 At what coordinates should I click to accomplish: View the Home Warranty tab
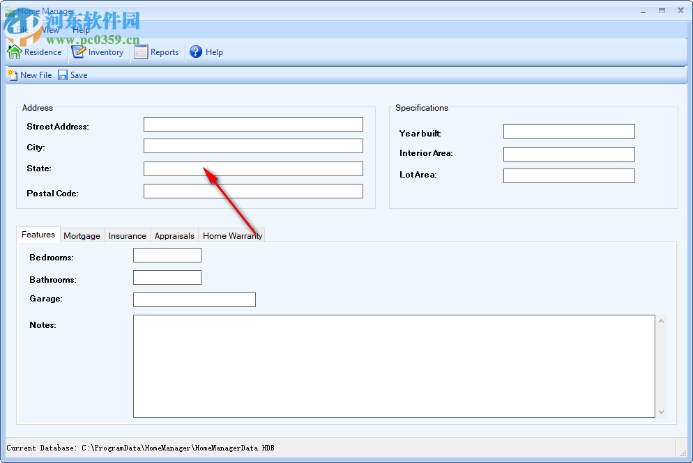231,235
